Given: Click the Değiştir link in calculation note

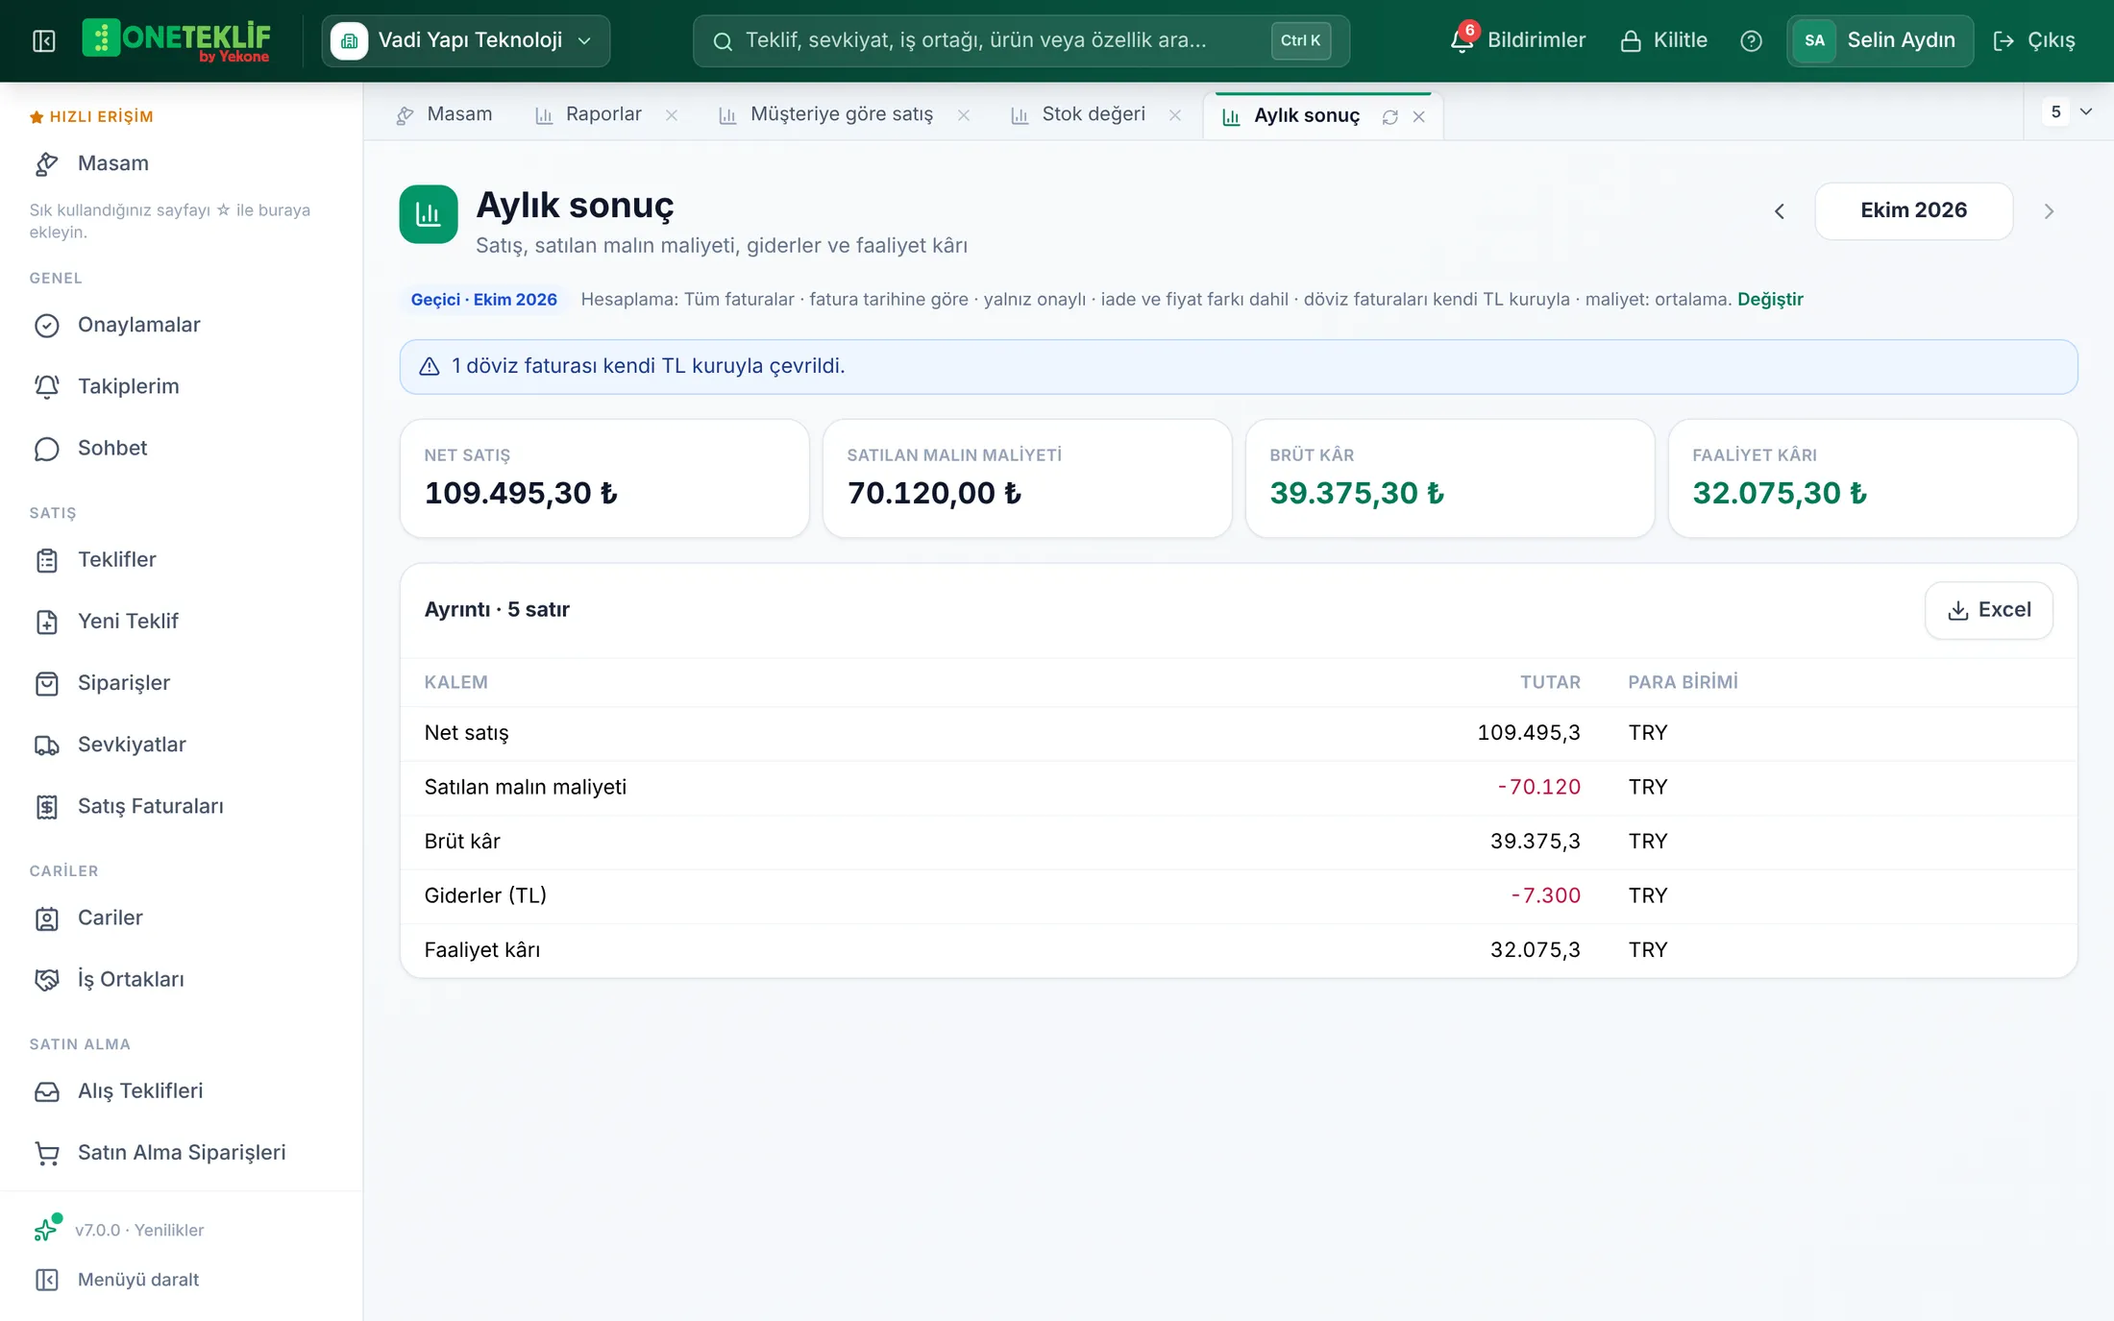Looking at the screenshot, I should (x=1770, y=299).
